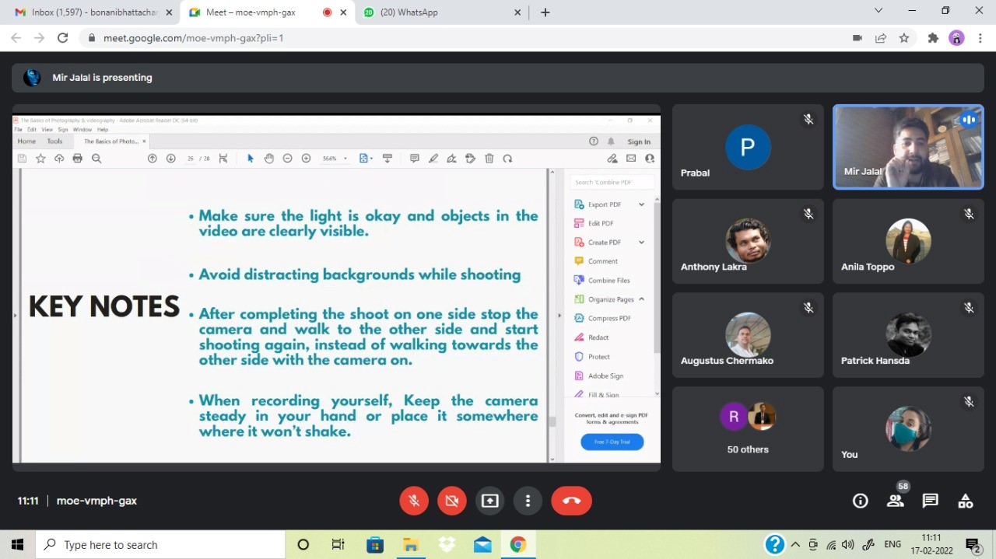Expand the Chrome tab search chevron
The image size is (996, 559).
[x=879, y=11]
